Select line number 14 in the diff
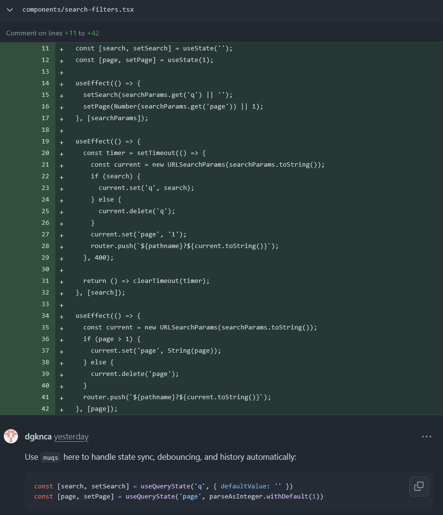 (46, 83)
